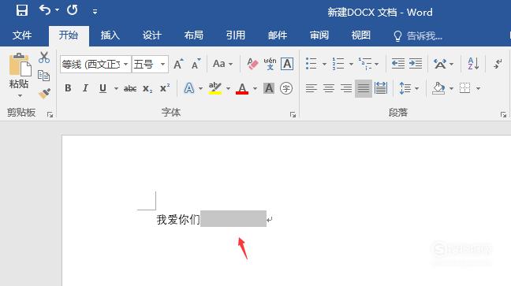Click the Copy icon
Screen dimensions: 511x286
[43, 76]
